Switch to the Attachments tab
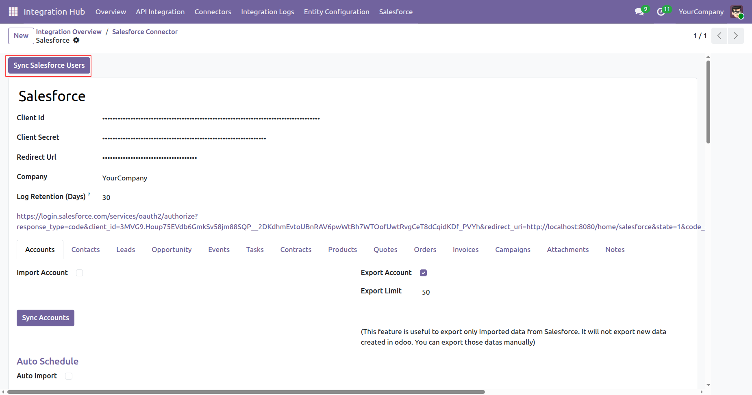The width and height of the screenshot is (752, 395). [568, 250]
